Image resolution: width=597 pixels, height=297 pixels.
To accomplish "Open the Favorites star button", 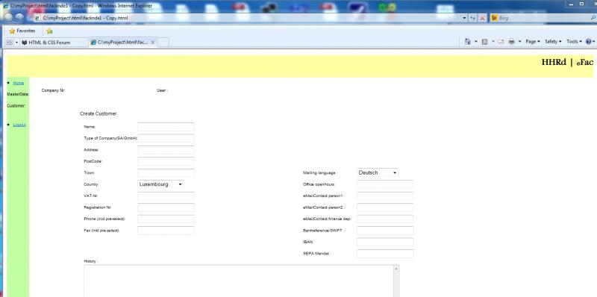I will click(22, 31).
